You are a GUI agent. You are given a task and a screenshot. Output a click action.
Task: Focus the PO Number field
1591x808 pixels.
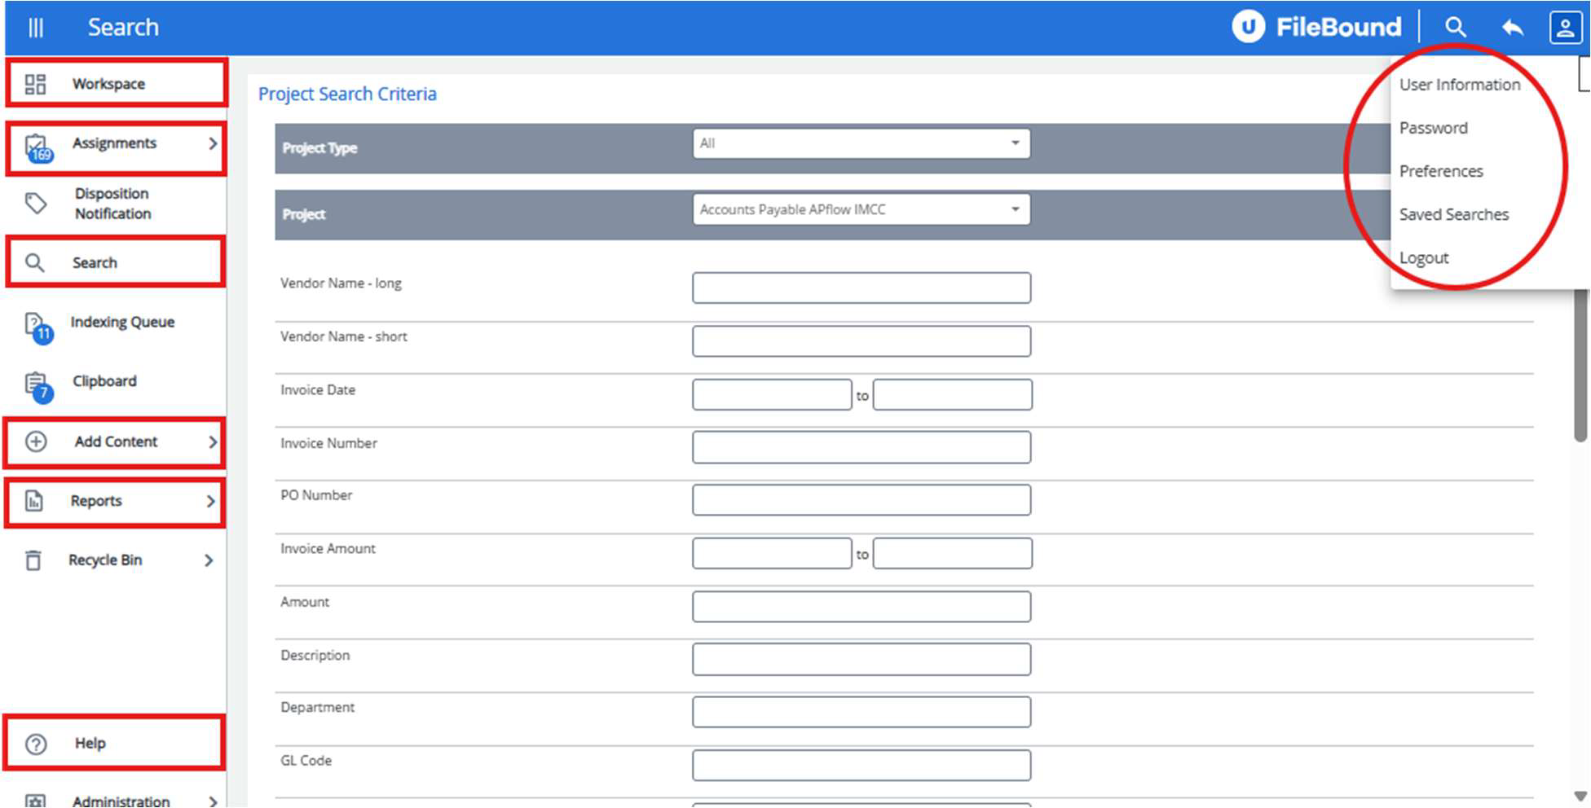[862, 500]
